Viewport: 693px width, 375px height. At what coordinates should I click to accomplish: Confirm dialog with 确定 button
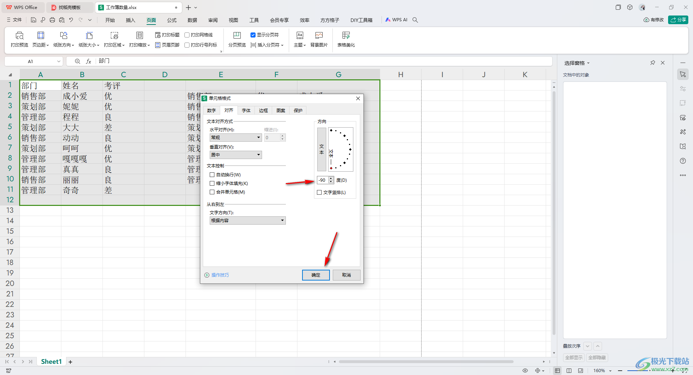(x=316, y=275)
